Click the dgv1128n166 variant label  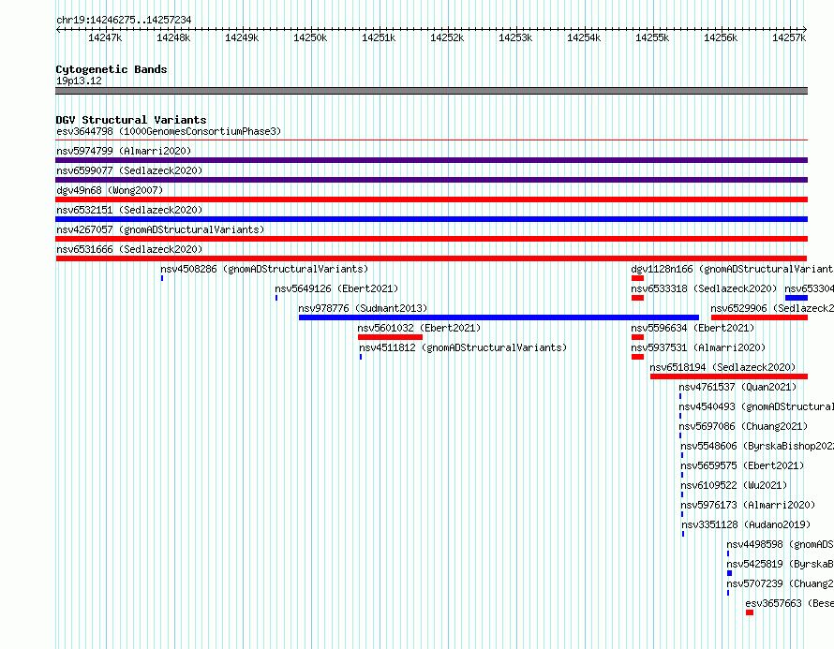(x=733, y=269)
